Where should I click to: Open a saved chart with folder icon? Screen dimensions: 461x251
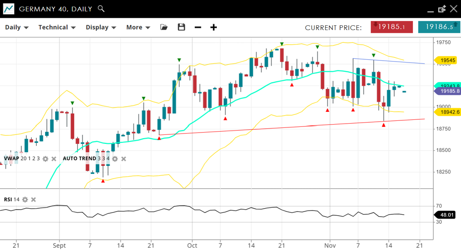(x=164, y=27)
